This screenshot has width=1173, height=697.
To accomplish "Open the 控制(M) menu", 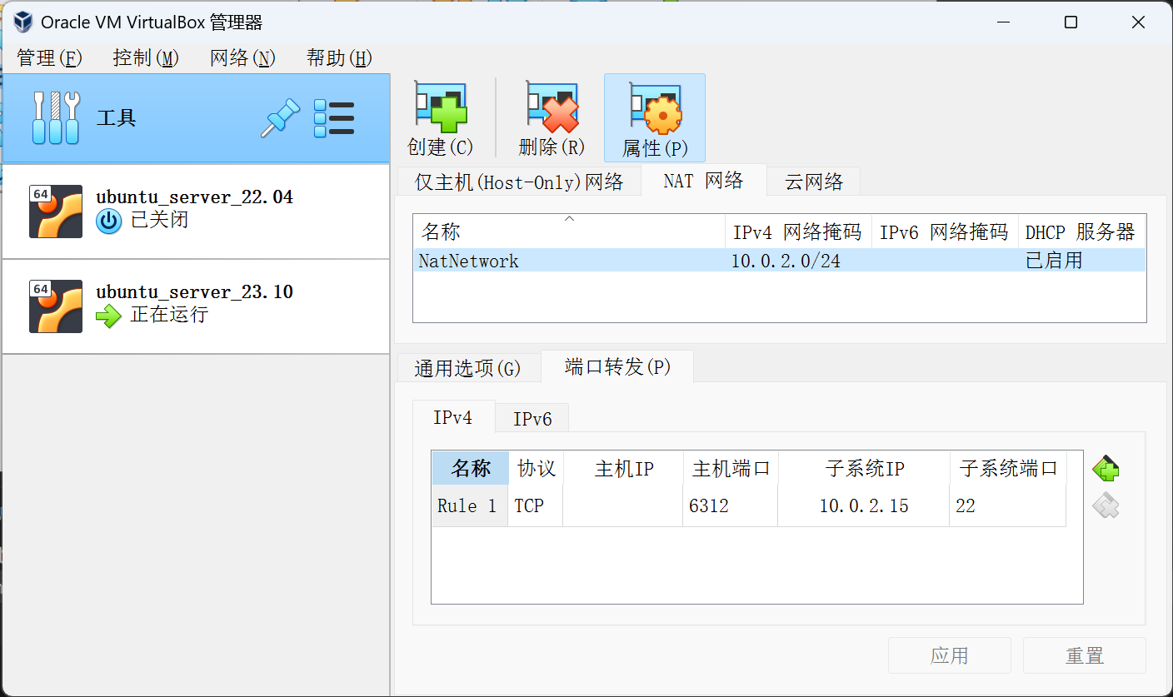I will tap(146, 57).
